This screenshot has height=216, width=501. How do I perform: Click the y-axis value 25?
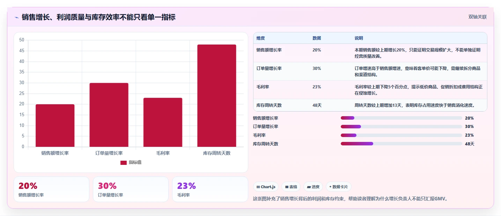pos(22,94)
